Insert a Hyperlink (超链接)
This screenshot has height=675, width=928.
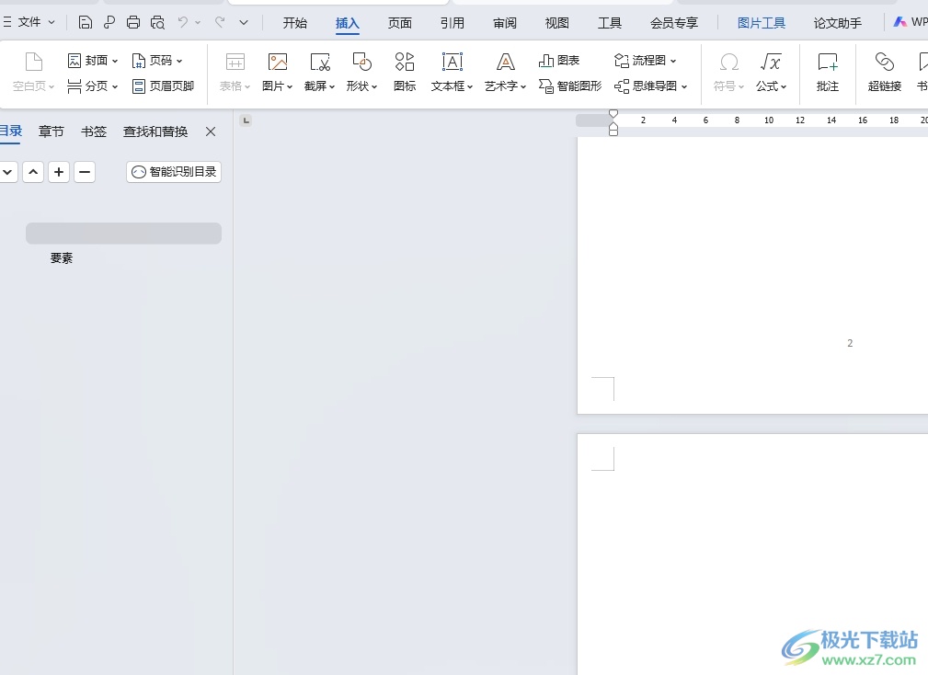885,72
